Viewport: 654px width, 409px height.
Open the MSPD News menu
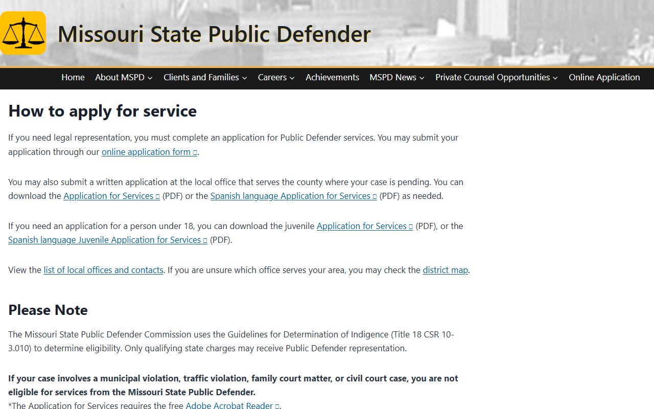(393, 77)
